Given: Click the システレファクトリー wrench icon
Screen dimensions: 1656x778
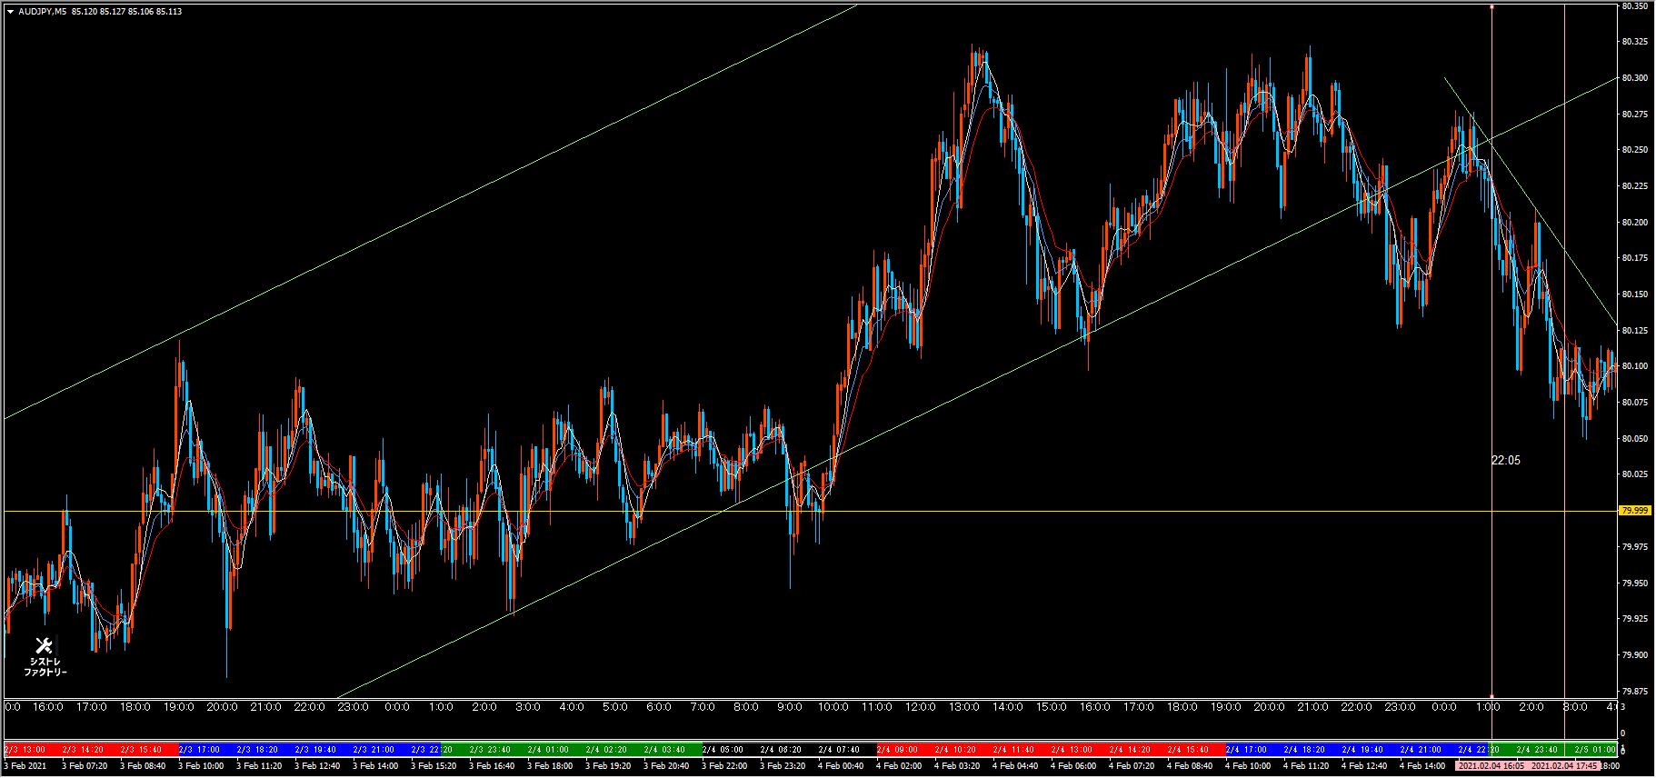Looking at the screenshot, I should pos(44,646).
